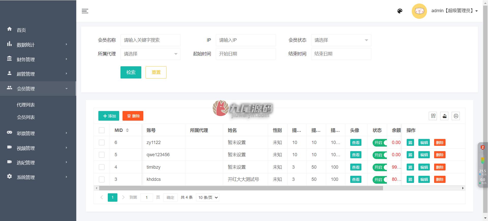This screenshot has width=488, height=221.
Task: Expand the 选妃管理 sidebar menu
Action: tap(38, 163)
